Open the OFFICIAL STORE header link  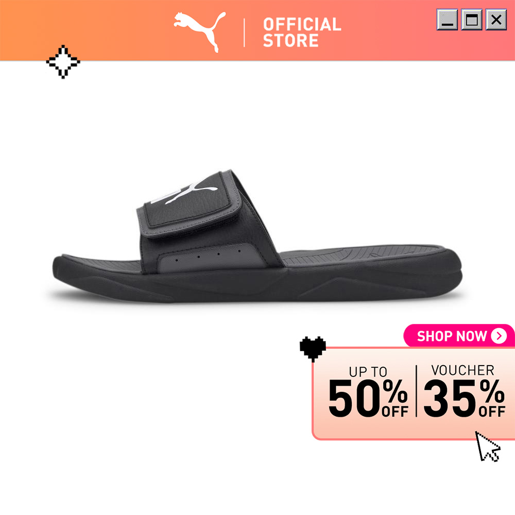302,32
